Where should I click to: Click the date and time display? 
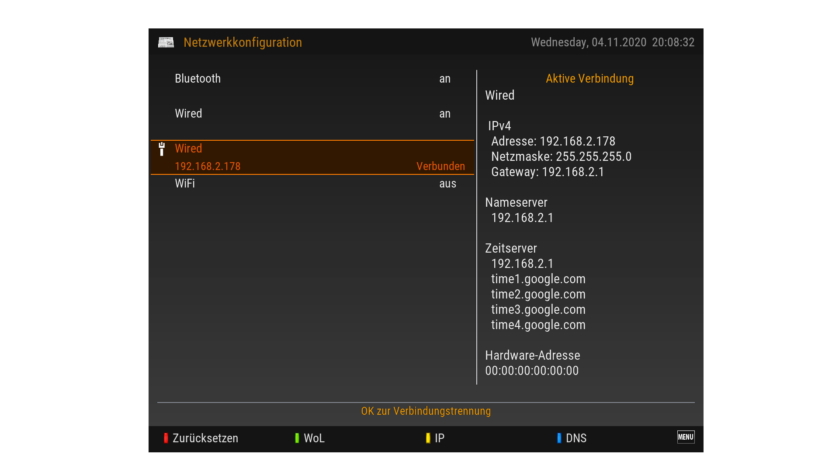point(612,42)
